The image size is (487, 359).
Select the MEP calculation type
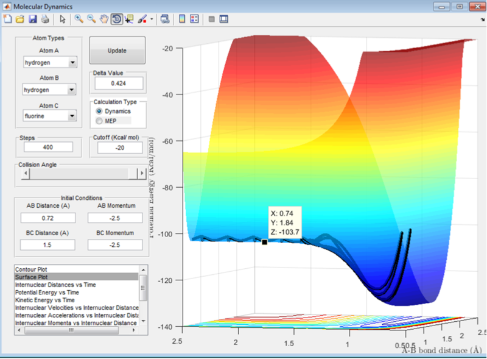coord(99,121)
